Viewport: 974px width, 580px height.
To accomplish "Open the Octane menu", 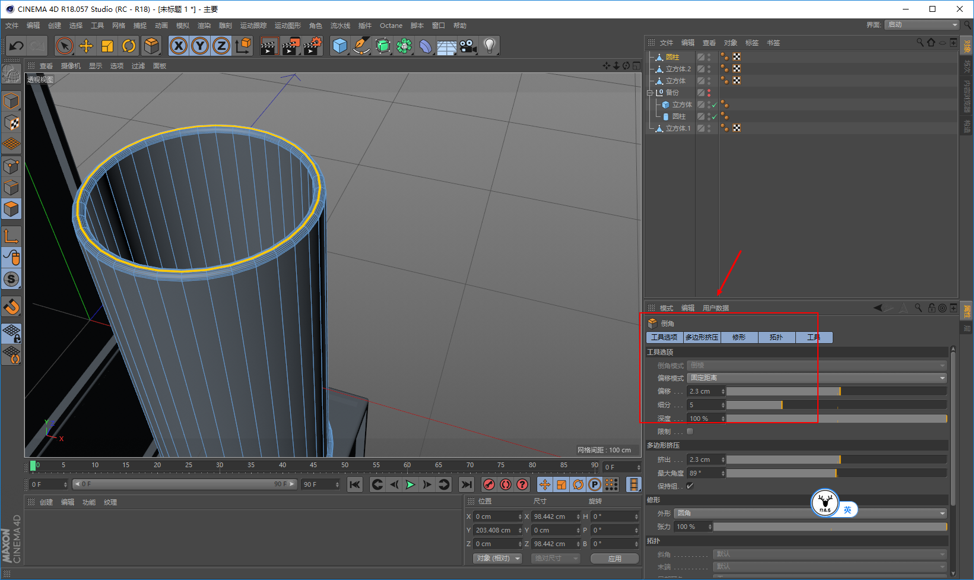I will click(x=391, y=26).
